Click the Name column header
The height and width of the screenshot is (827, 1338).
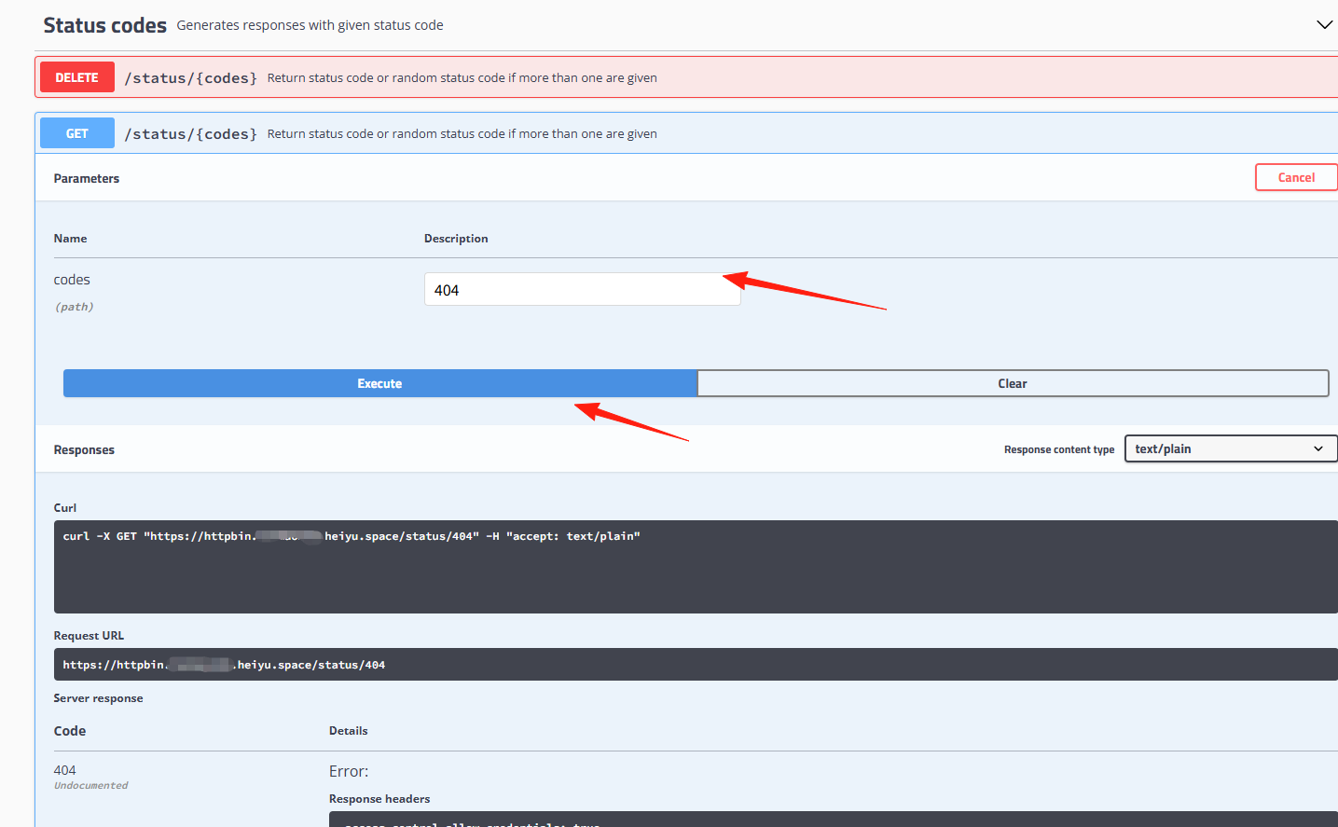70,239
